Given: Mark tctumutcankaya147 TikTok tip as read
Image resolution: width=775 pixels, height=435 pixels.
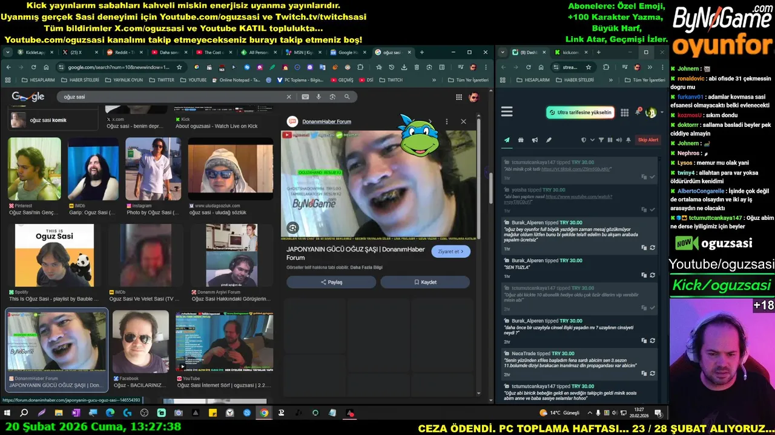Looking at the screenshot, I should (x=652, y=177).
